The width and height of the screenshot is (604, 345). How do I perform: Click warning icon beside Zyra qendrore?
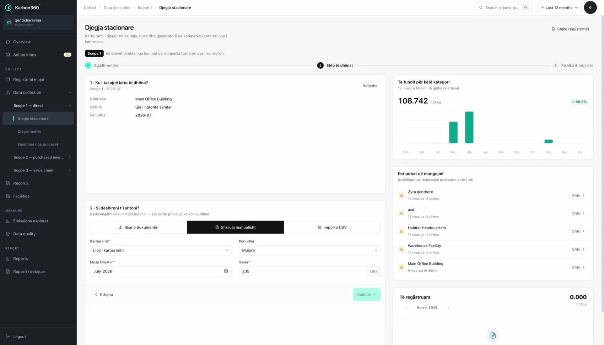coord(401,195)
